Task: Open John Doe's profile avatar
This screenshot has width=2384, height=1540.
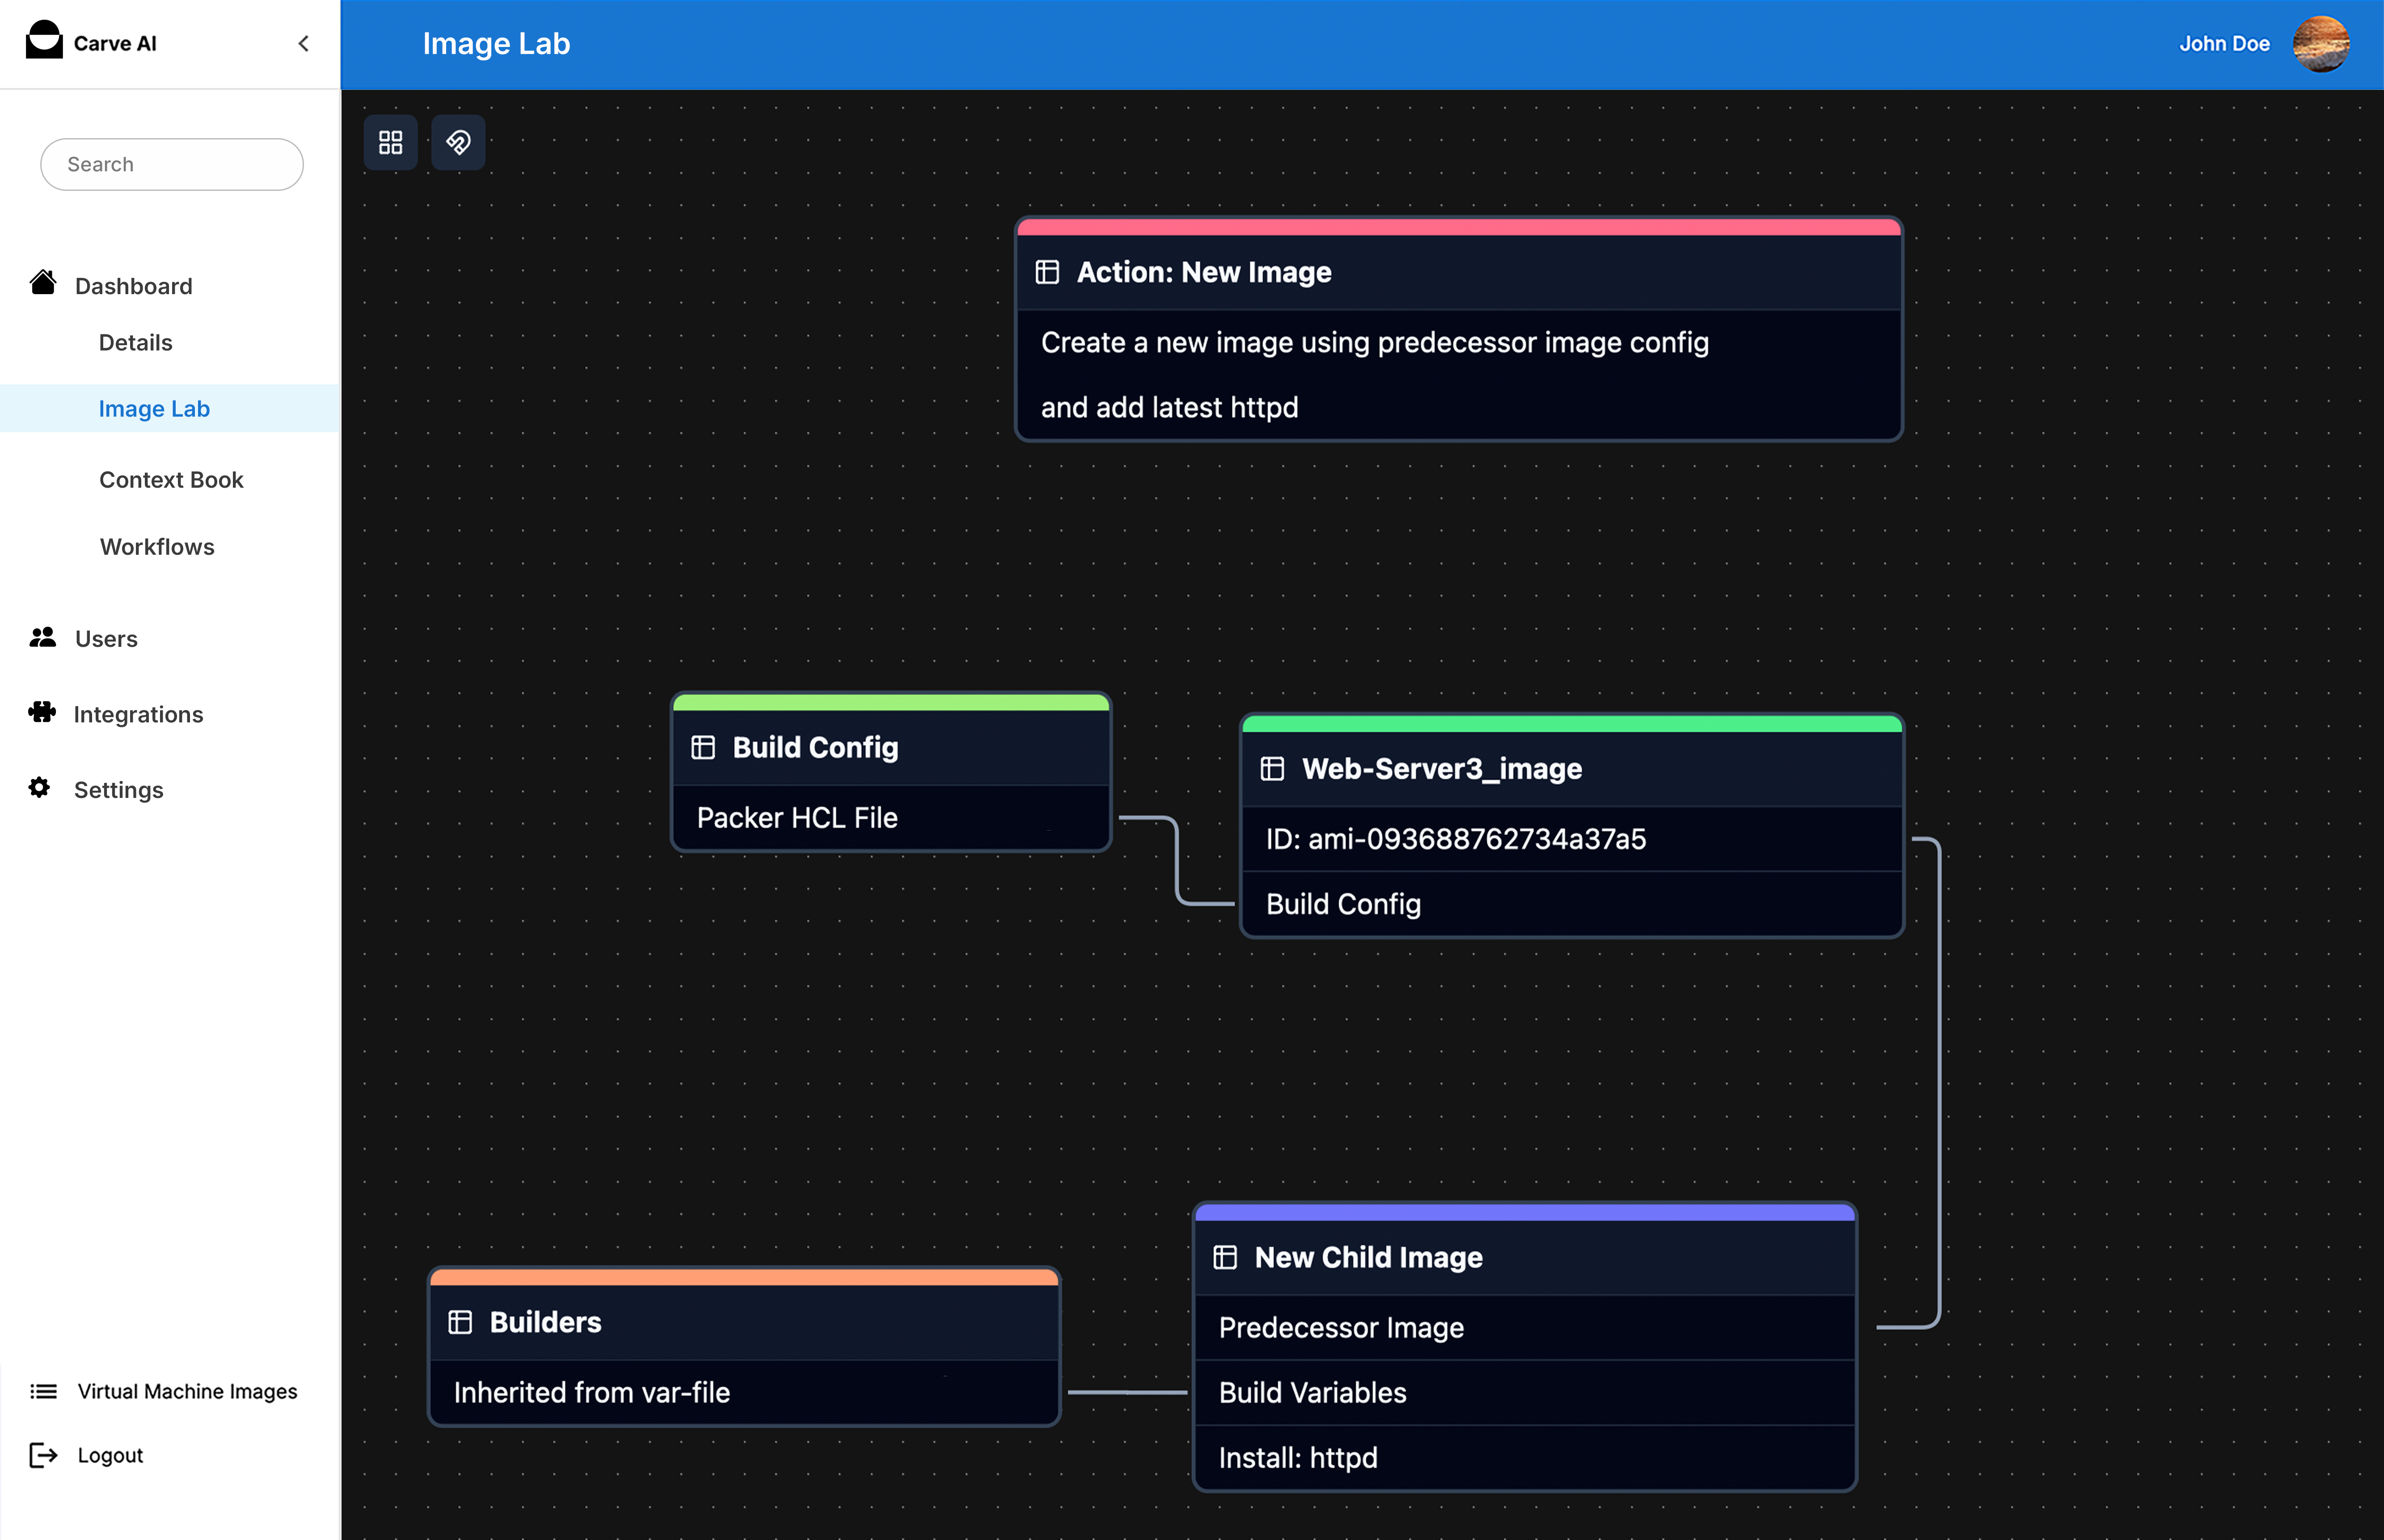Action: point(2320,44)
